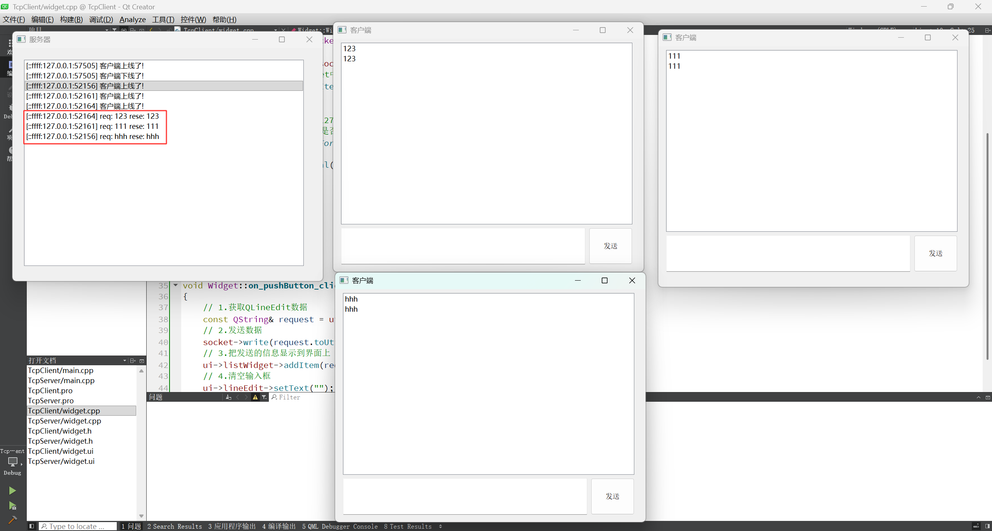Click the green Run button
Image resolution: width=992 pixels, height=531 pixels.
[12, 491]
